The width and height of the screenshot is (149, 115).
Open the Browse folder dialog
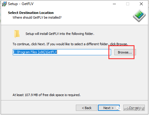click(125, 52)
